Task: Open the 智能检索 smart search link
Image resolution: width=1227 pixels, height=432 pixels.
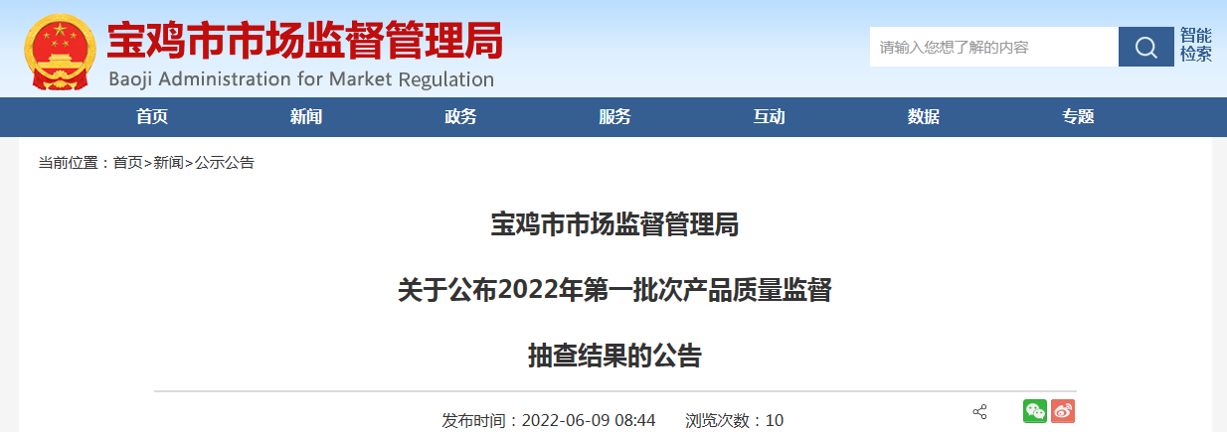Action: coord(1196,46)
